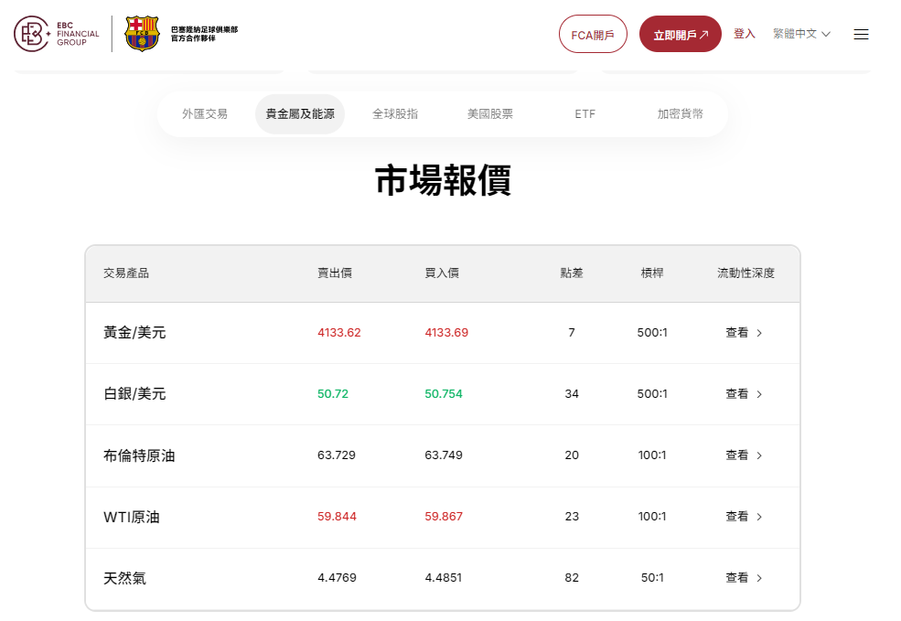901x621 pixels.
Task: Click the chevron beside 天然氣 查看 link
Action: [757, 577]
